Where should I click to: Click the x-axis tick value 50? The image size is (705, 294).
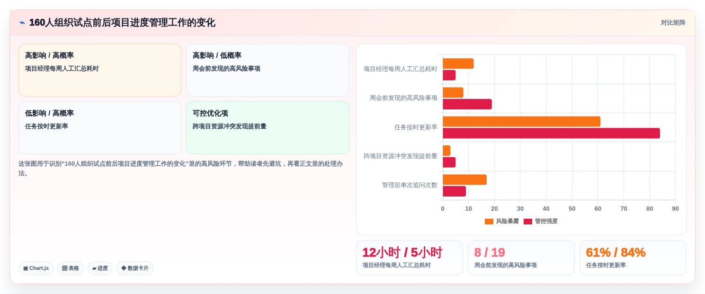pyautogui.click(x=572, y=209)
